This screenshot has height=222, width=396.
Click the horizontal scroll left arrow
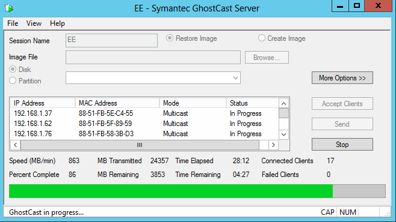(x=16, y=145)
